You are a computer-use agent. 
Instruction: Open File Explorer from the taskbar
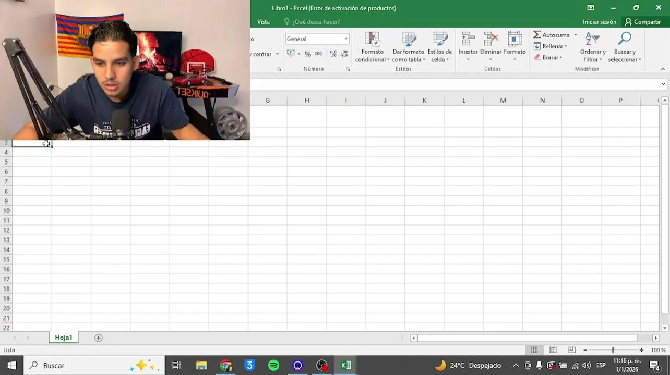pyautogui.click(x=201, y=366)
